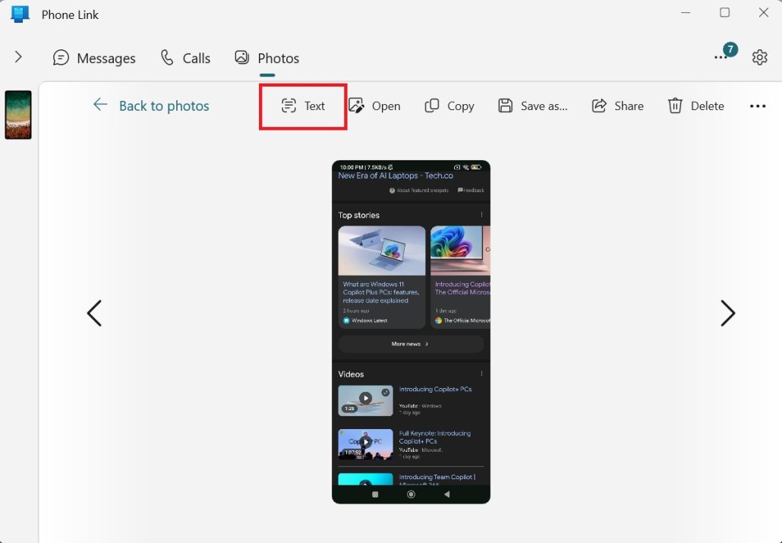The width and height of the screenshot is (782, 543).
Task: Save the photo with Save as
Action: click(533, 106)
